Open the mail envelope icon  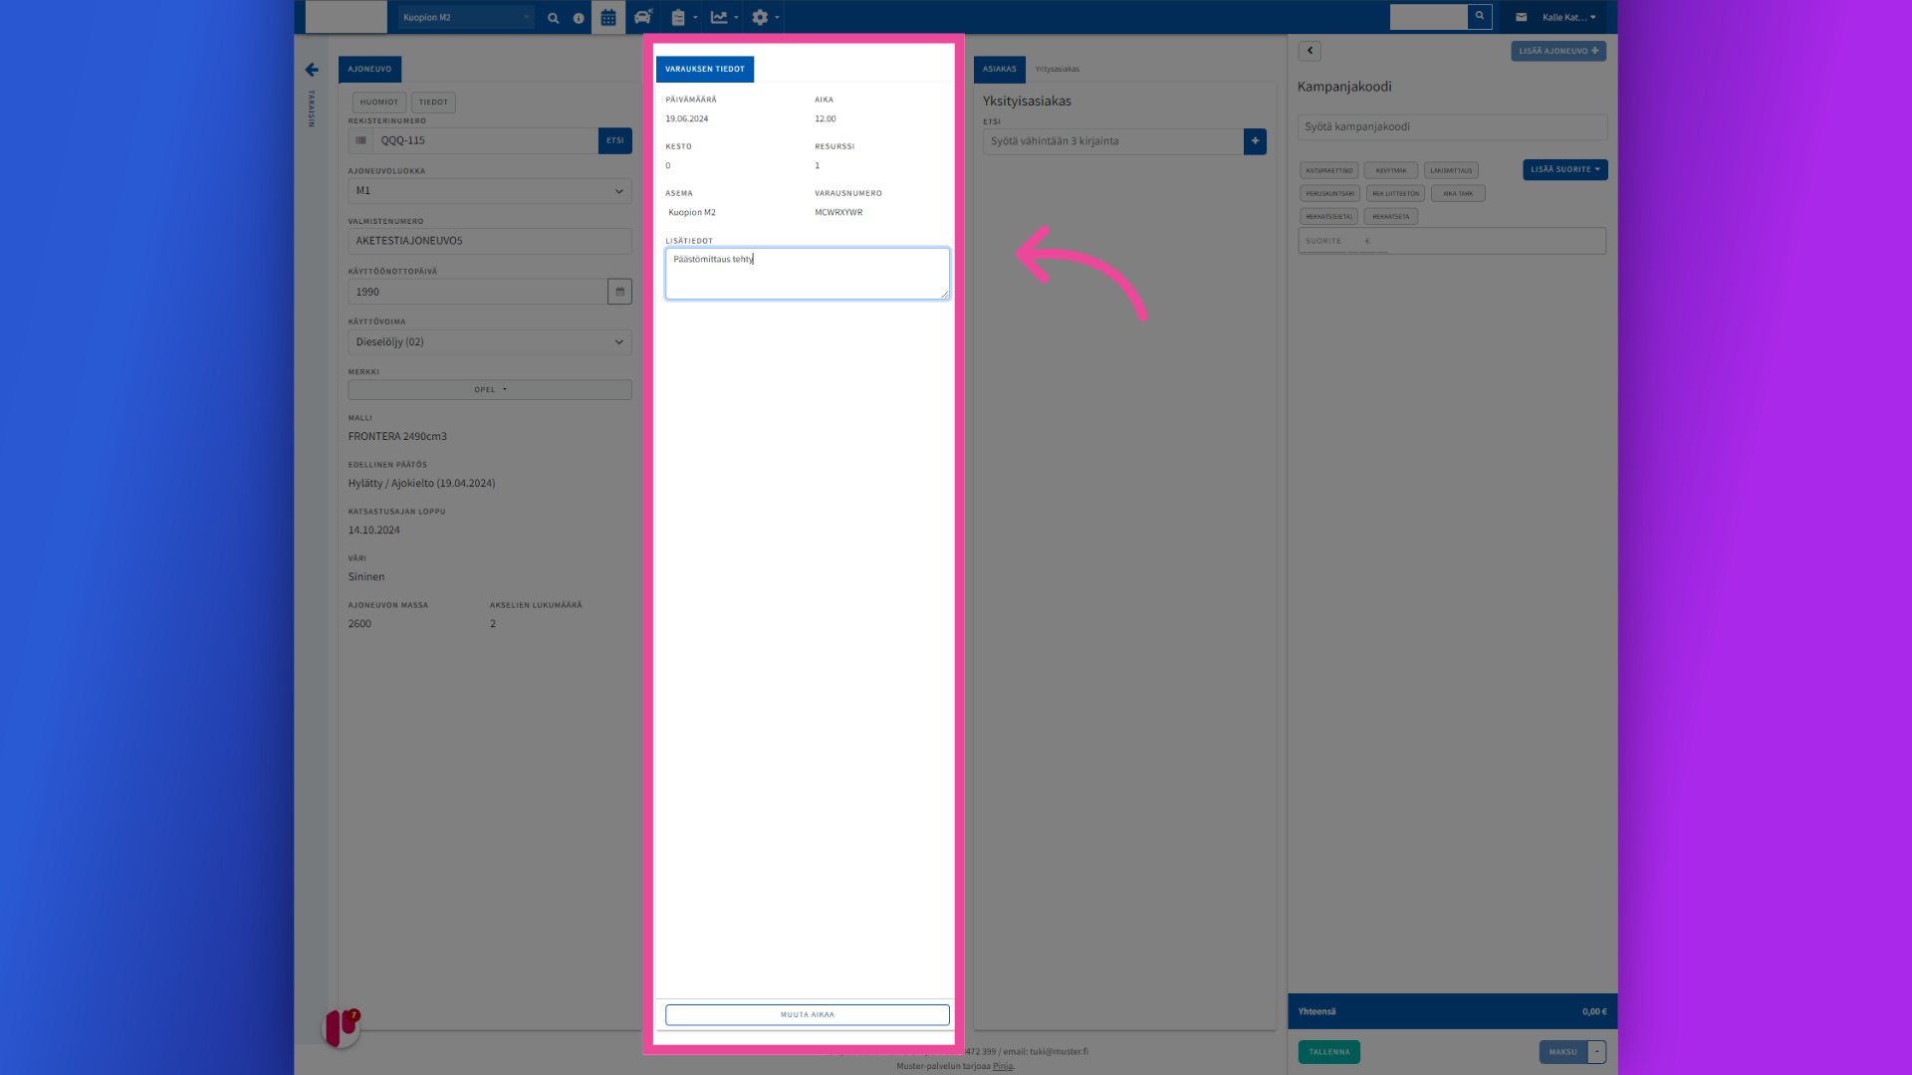tap(1521, 17)
